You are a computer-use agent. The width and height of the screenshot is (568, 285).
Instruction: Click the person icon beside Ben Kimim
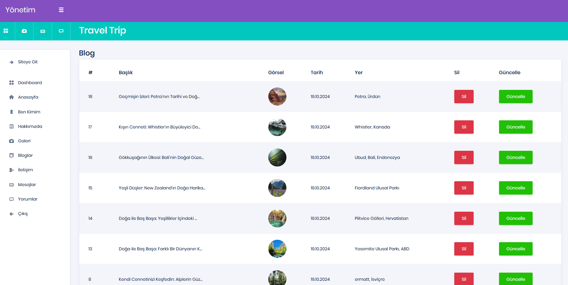pyautogui.click(x=11, y=112)
